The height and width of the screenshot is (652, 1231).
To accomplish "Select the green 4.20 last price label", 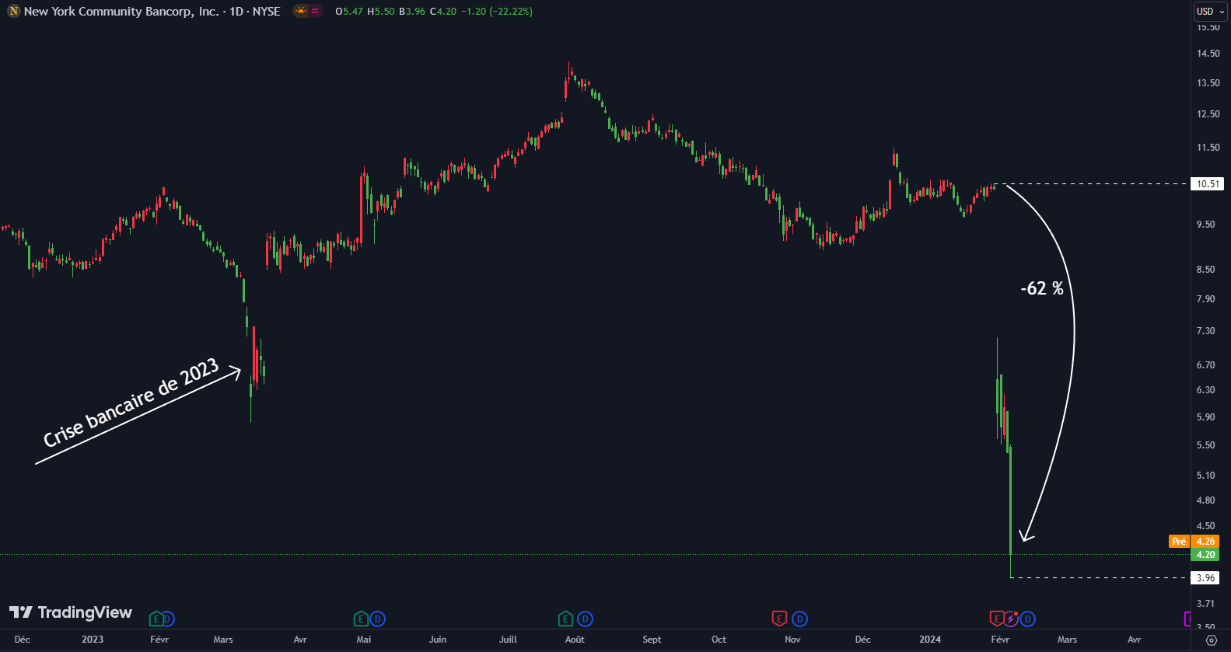I will tap(1205, 555).
